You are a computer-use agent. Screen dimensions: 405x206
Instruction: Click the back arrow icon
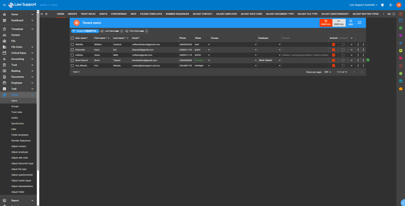[x=47, y=14]
